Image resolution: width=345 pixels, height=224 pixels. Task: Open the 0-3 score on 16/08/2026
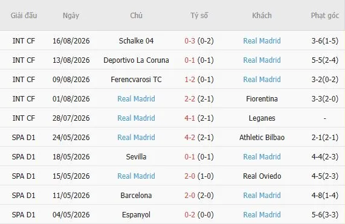(190, 41)
